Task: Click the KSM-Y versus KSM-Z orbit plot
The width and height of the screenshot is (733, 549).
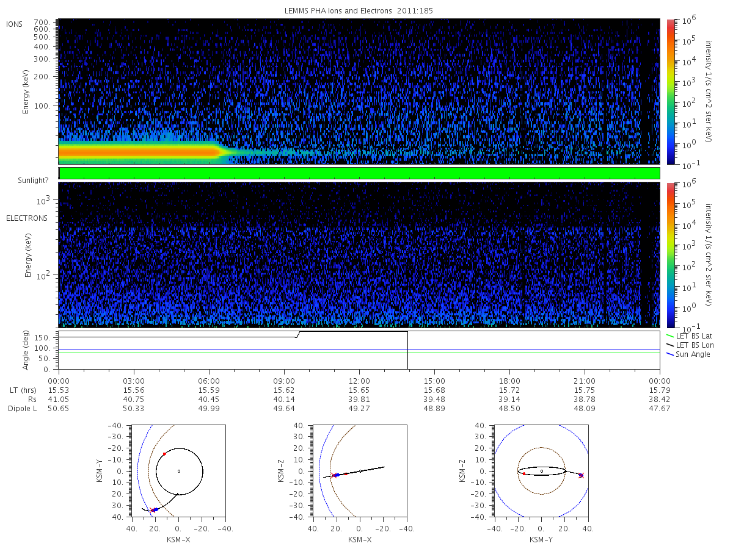Action: pyautogui.click(x=541, y=471)
